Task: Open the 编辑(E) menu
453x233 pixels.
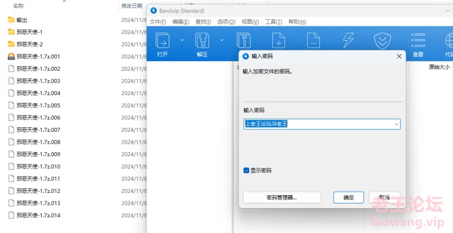Action: pos(181,22)
